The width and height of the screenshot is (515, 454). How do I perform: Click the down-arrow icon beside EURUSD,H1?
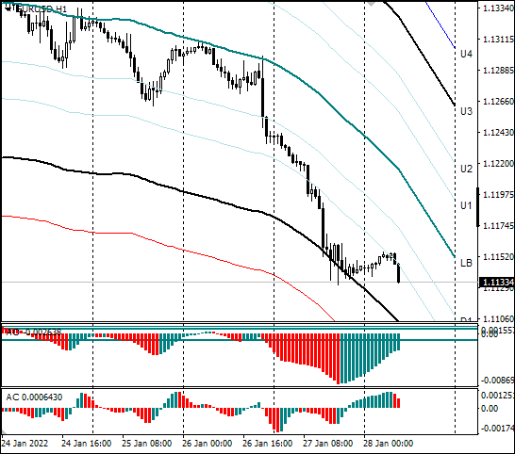[8, 8]
